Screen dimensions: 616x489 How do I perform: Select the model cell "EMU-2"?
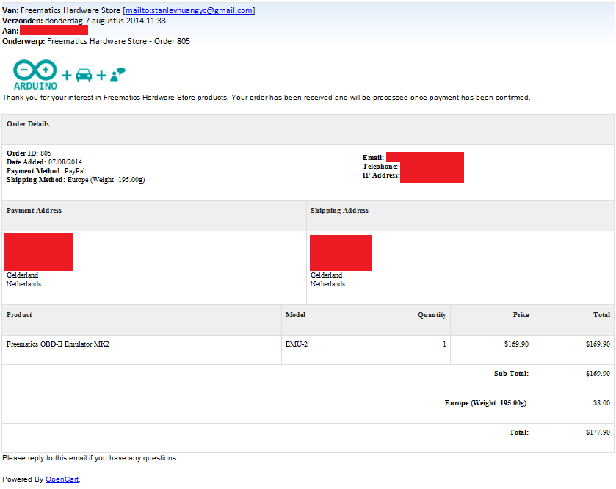[x=297, y=344]
